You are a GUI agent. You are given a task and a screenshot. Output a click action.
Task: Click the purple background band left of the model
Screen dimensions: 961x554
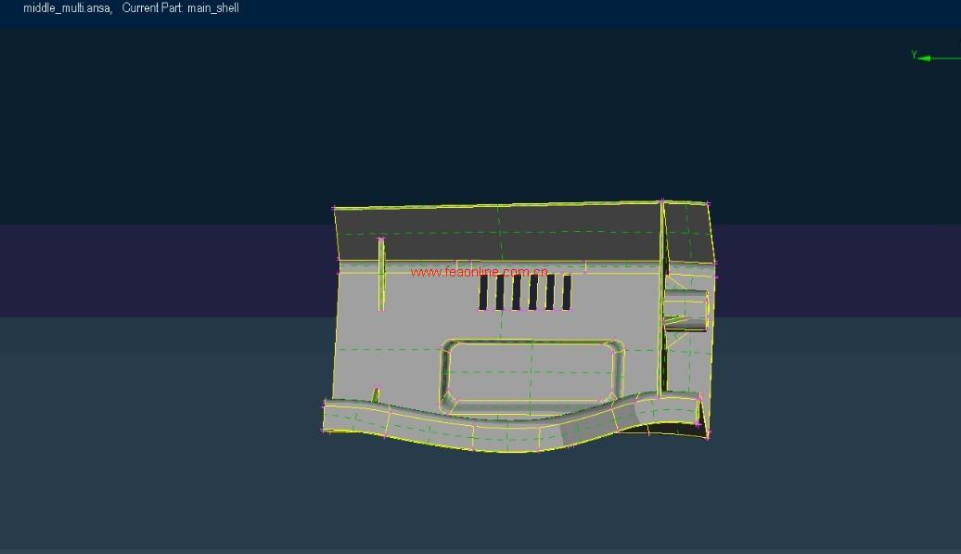click(167, 269)
